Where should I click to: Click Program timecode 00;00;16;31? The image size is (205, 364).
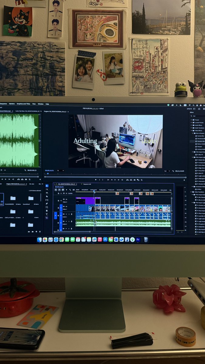tap(49, 171)
